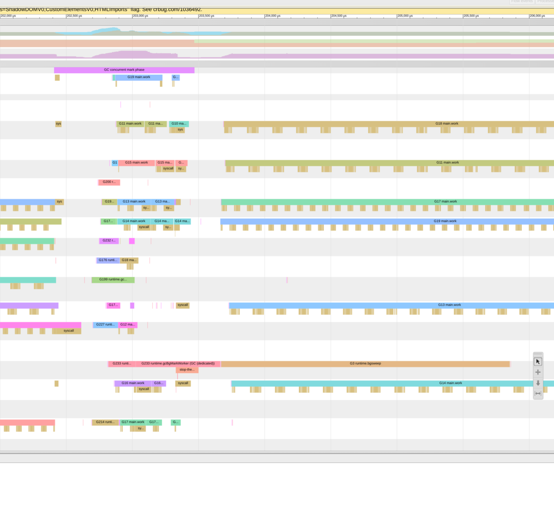This screenshot has width=554, height=505.
Task: Select the G199 runtime.gc... slice
Action: point(113,280)
